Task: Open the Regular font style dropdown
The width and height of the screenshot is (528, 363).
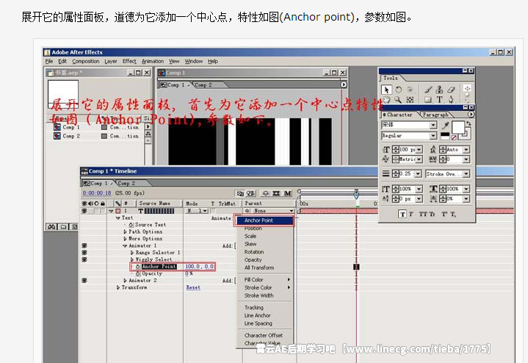Action: click(x=433, y=136)
